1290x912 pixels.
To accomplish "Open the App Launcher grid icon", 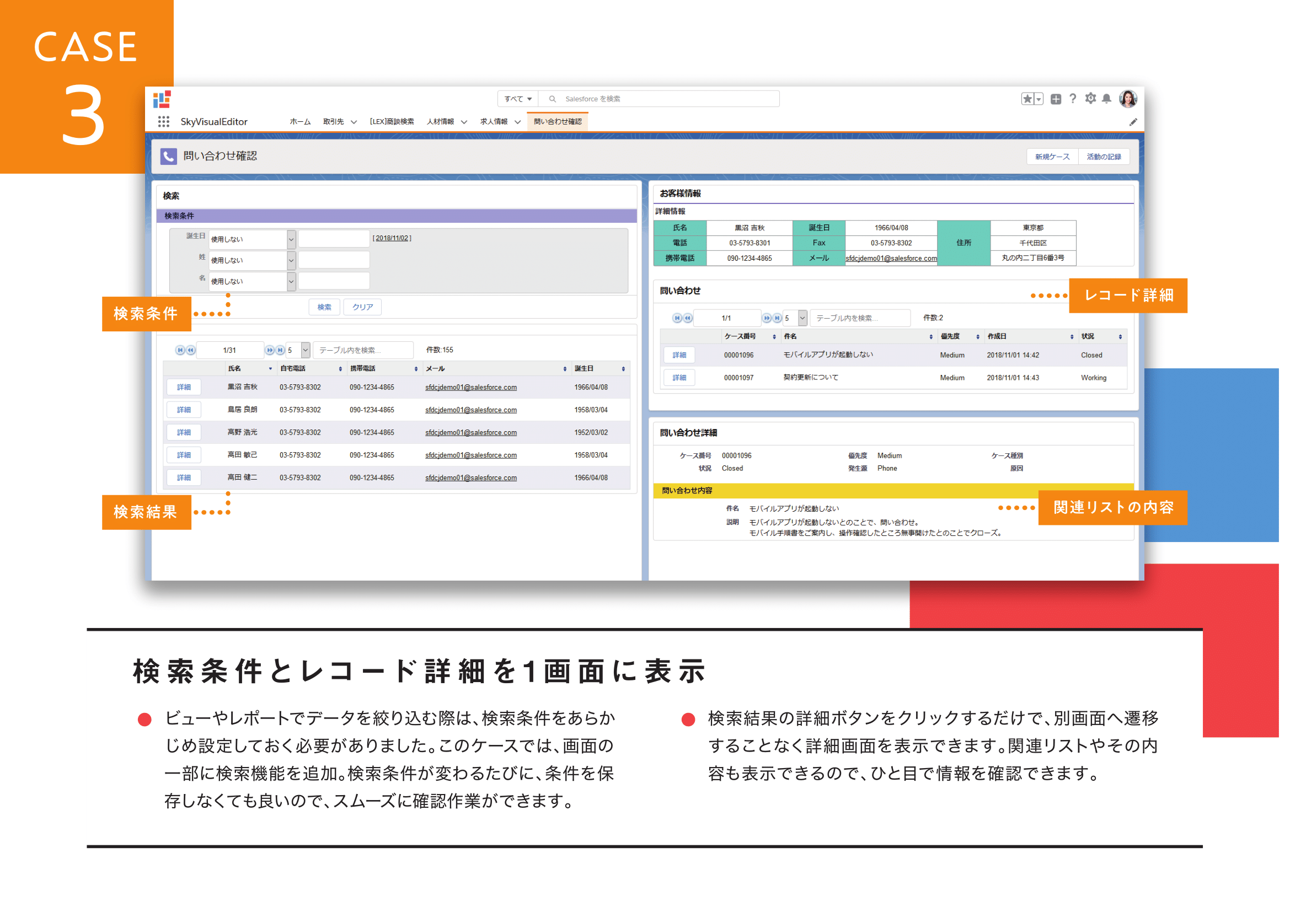I will pos(163,122).
